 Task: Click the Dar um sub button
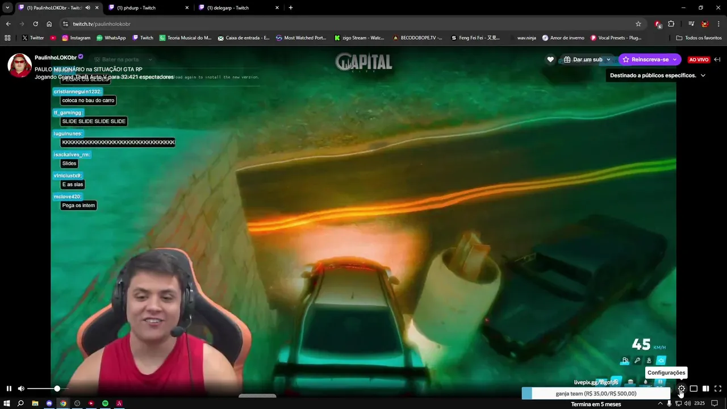point(583,60)
